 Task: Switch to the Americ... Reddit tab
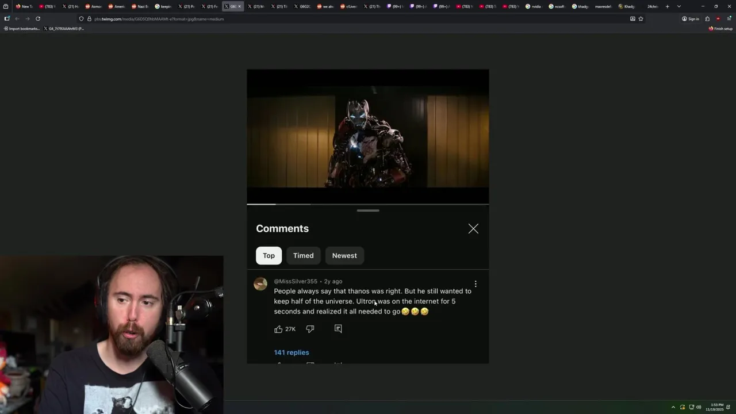coord(117,6)
